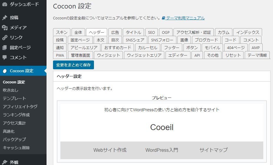Click the media icon beside メディア
273x165 pixels.
(5, 28)
